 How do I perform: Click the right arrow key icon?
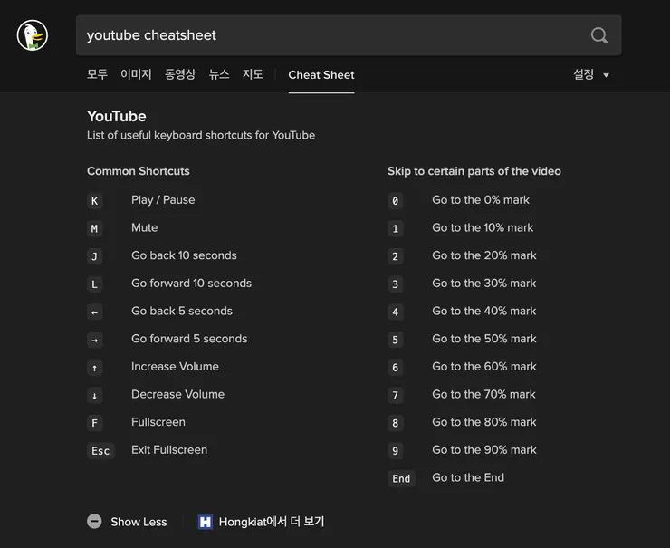(94, 341)
